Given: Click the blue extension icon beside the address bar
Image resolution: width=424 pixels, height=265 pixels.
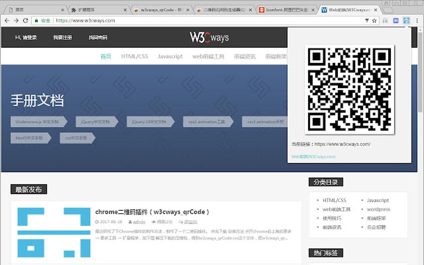Looking at the screenshot, I should pos(396,20).
